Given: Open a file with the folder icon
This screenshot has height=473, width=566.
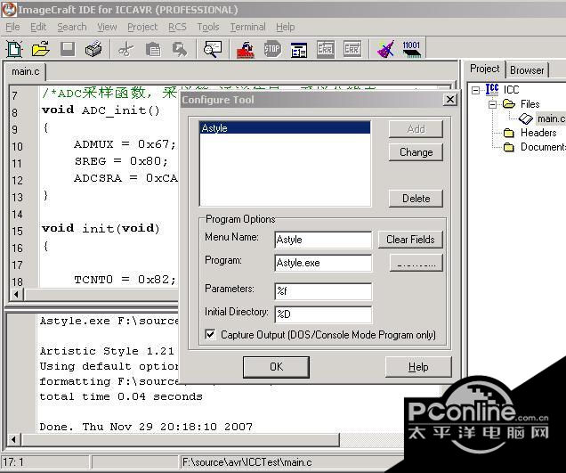Looking at the screenshot, I should pyautogui.click(x=40, y=49).
